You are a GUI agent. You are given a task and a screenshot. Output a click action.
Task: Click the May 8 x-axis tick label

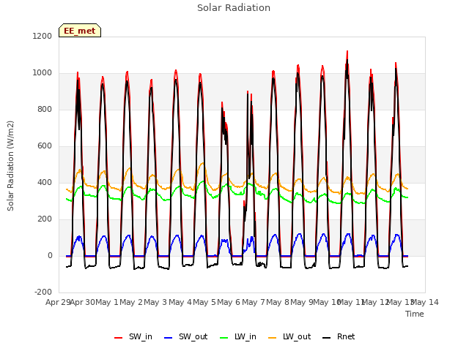point(278,302)
